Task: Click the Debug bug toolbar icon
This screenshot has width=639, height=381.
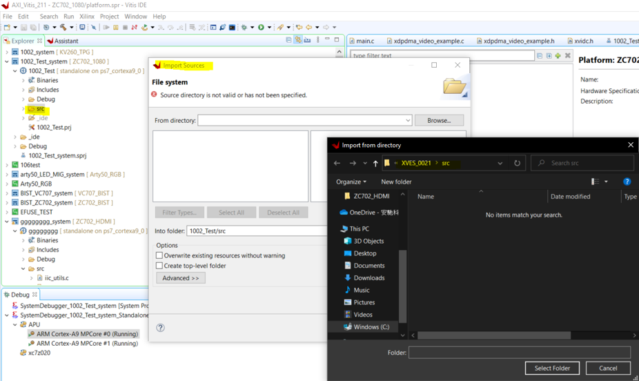Action: point(244,28)
